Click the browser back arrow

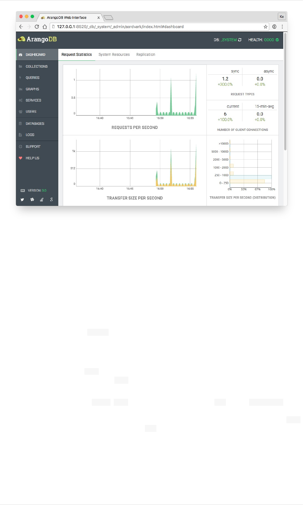(21, 27)
